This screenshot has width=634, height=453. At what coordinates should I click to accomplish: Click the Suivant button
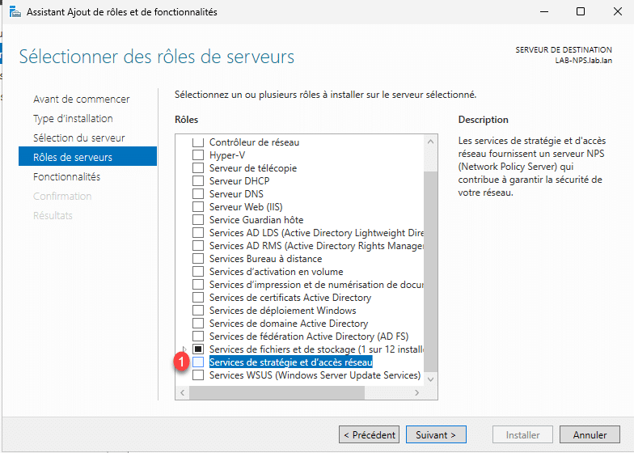pos(436,434)
